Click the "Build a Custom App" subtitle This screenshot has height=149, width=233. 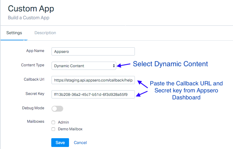29,18
